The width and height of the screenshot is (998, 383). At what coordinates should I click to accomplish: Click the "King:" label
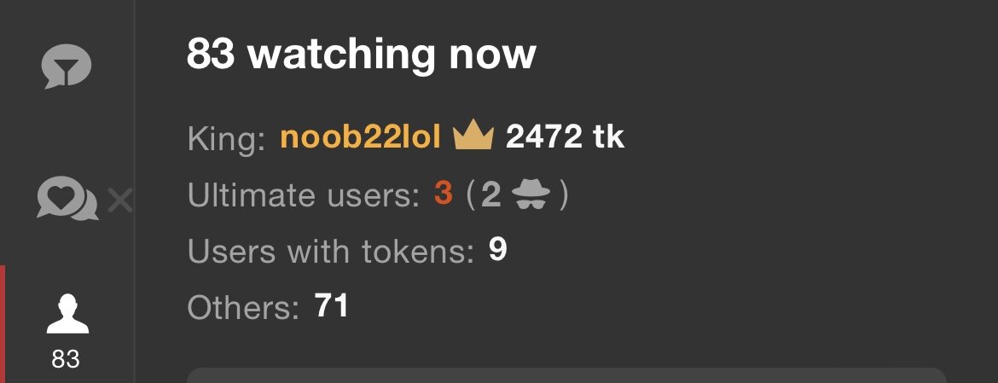coord(227,139)
